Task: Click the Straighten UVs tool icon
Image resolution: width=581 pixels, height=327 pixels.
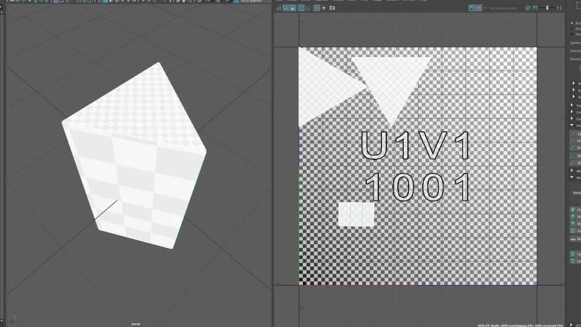Action: (573, 156)
